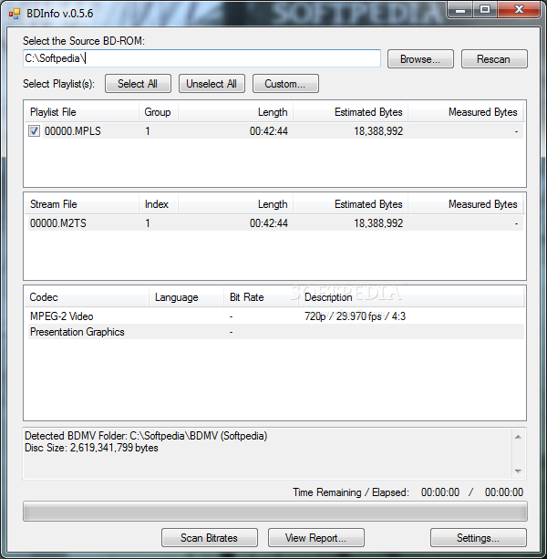The width and height of the screenshot is (547, 559).
Task: Sort by playlist Measured Bytes header
Action: [x=465, y=112]
